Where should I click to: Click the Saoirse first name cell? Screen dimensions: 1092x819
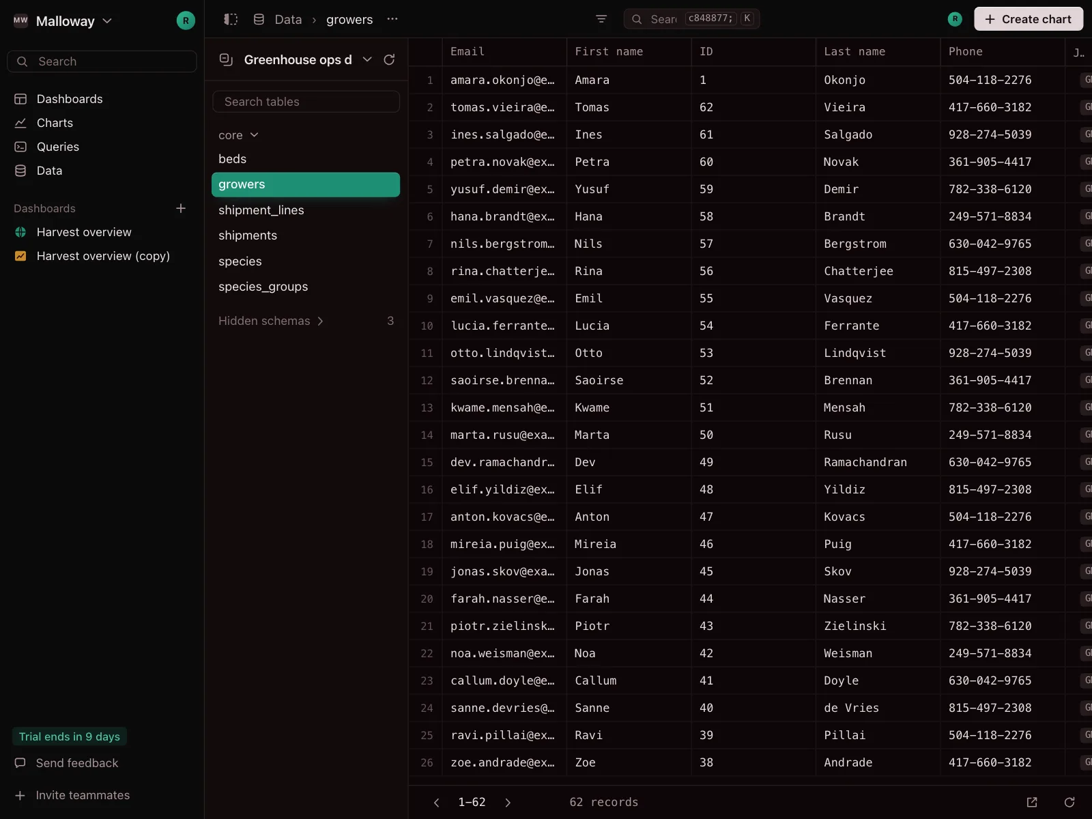[x=629, y=380]
